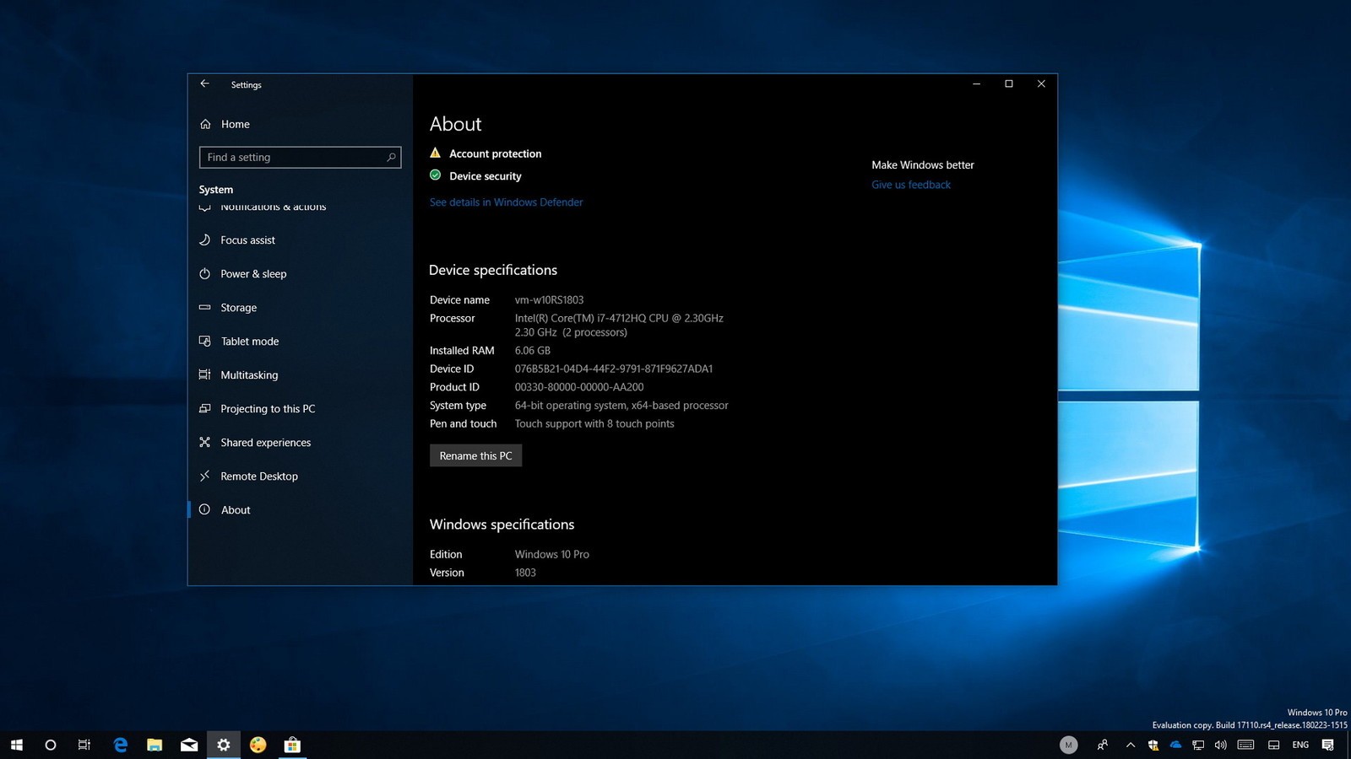
Task: Select the Device ID value 076B5B21-04D4-44F2-9791-871F9627ADA1
Action: point(614,369)
